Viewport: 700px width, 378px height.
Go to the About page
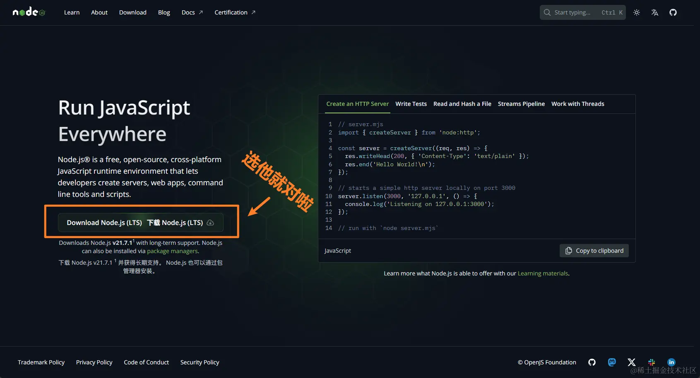coord(99,12)
